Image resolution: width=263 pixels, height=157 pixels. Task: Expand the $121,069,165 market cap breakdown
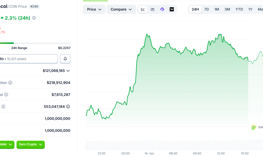[68, 71]
